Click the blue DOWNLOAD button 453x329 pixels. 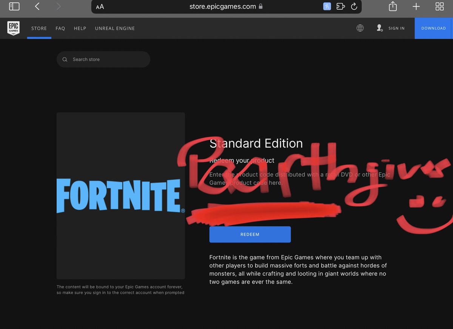pyautogui.click(x=434, y=28)
